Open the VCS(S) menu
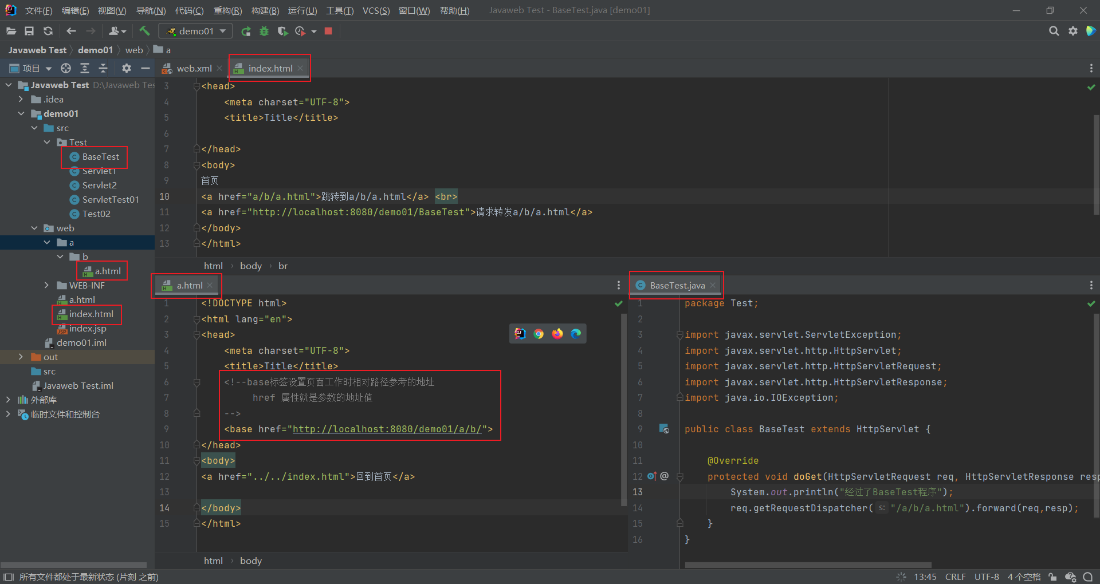1100x584 pixels. pyautogui.click(x=376, y=10)
